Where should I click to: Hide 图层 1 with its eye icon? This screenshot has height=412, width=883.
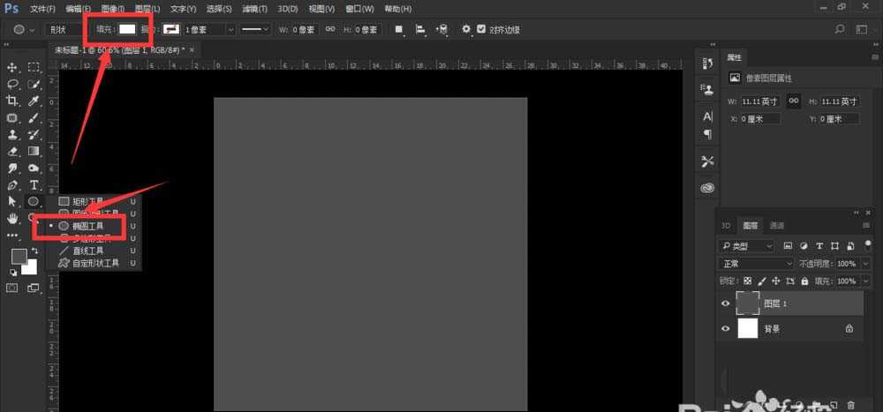[x=726, y=303]
